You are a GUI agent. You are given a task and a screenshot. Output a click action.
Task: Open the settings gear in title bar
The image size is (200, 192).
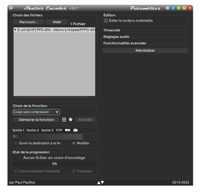pos(11,8)
